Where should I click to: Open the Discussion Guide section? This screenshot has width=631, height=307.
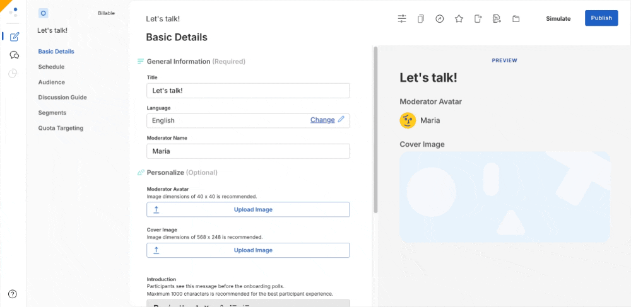coord(62,97)
